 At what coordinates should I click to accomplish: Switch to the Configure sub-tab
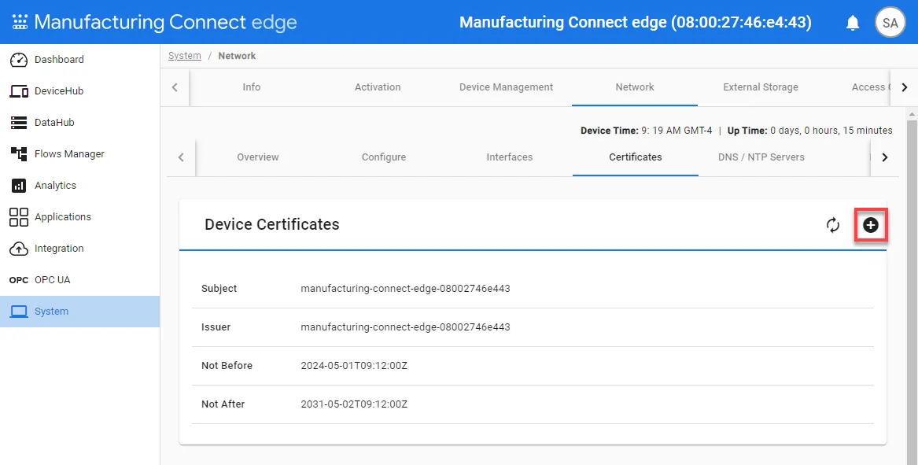click(x=383, y=157)
